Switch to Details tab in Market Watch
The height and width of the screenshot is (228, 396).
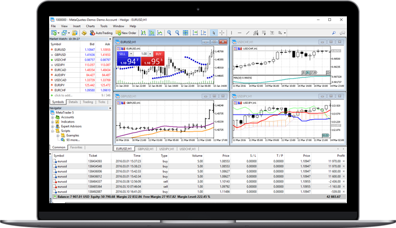click(73, 102)
